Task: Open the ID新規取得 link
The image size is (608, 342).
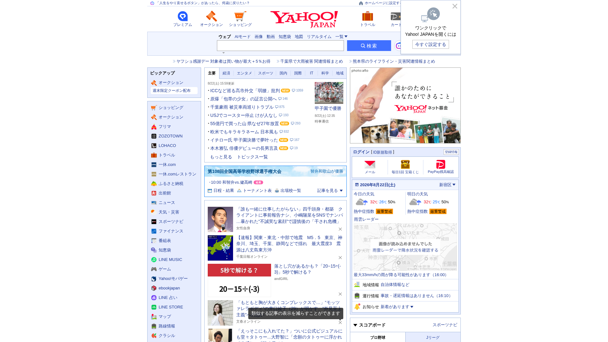Action: click(x=383, y=152)
